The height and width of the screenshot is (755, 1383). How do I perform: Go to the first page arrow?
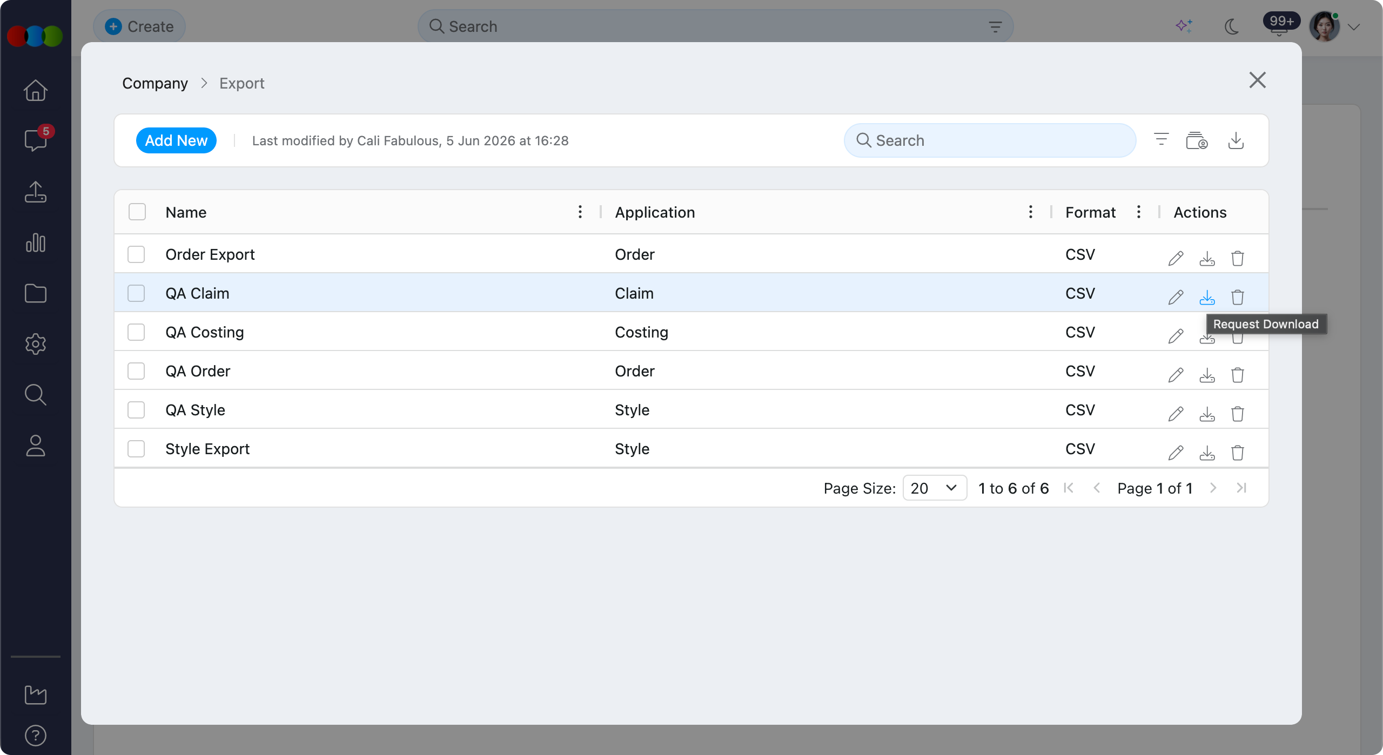tap(1068, 488)
